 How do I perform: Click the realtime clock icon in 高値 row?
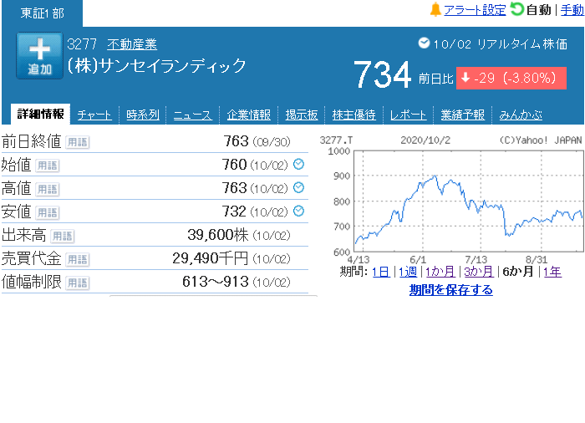(x=298, y=187)
